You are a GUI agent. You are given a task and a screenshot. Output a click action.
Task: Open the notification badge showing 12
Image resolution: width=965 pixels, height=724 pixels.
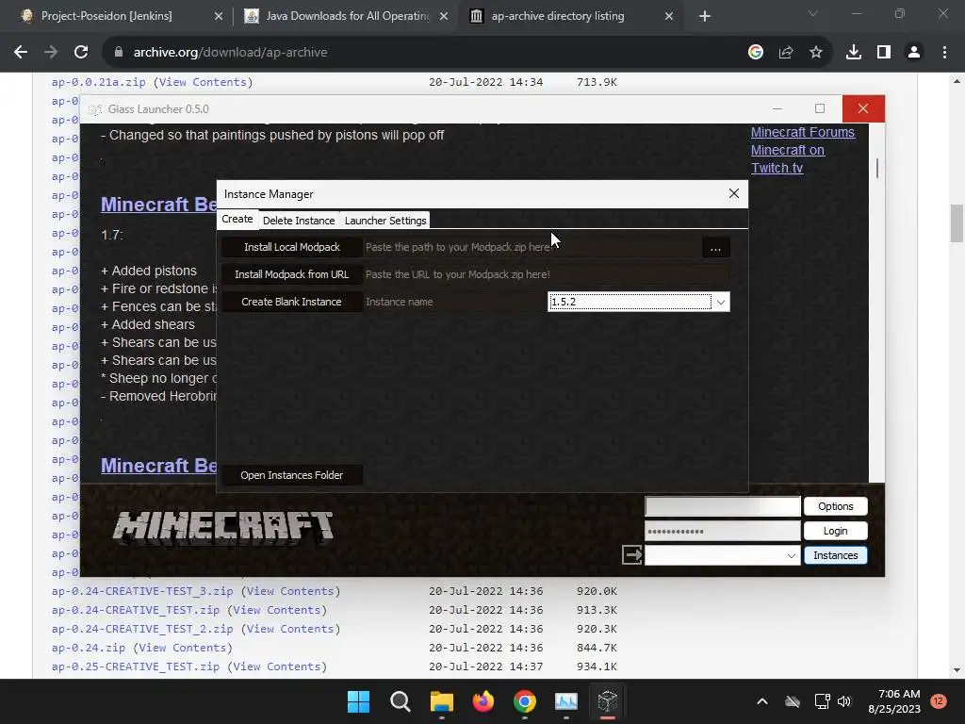coord(938,701)
